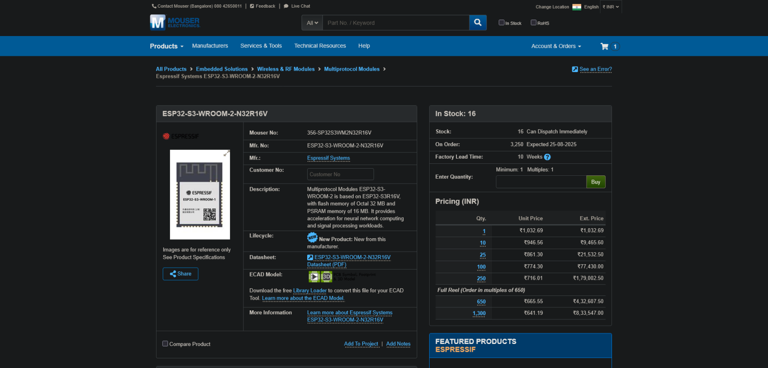The width and height of the screenshot is (768, 368).
Task: Click the Factory Lead Time help icon
Action: (547, 157)
